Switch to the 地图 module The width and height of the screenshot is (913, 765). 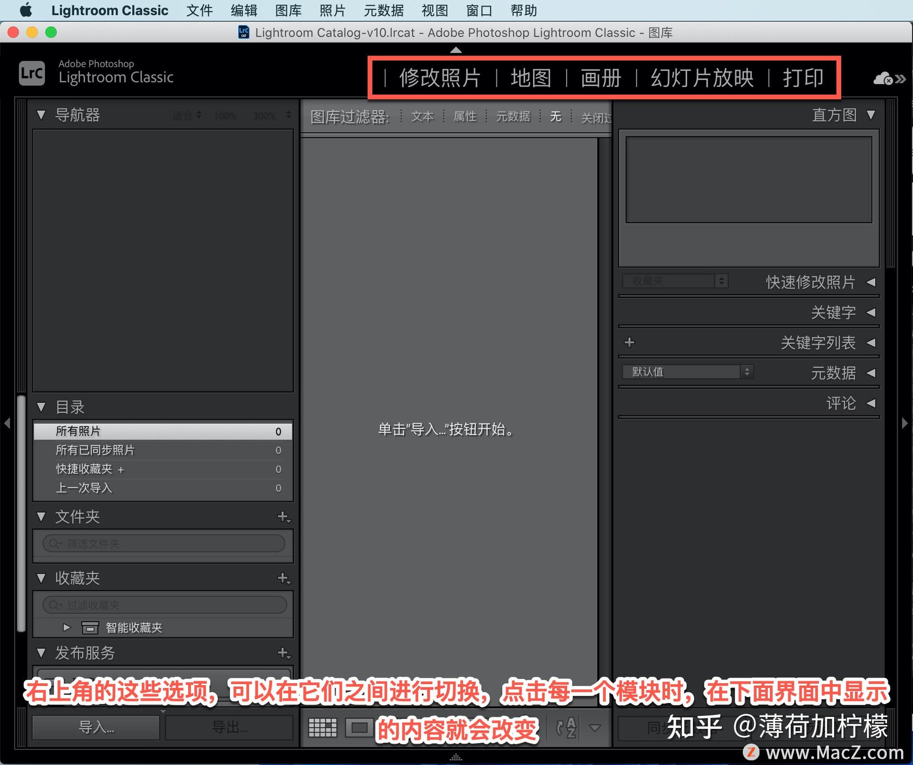(x=531, y=78)
